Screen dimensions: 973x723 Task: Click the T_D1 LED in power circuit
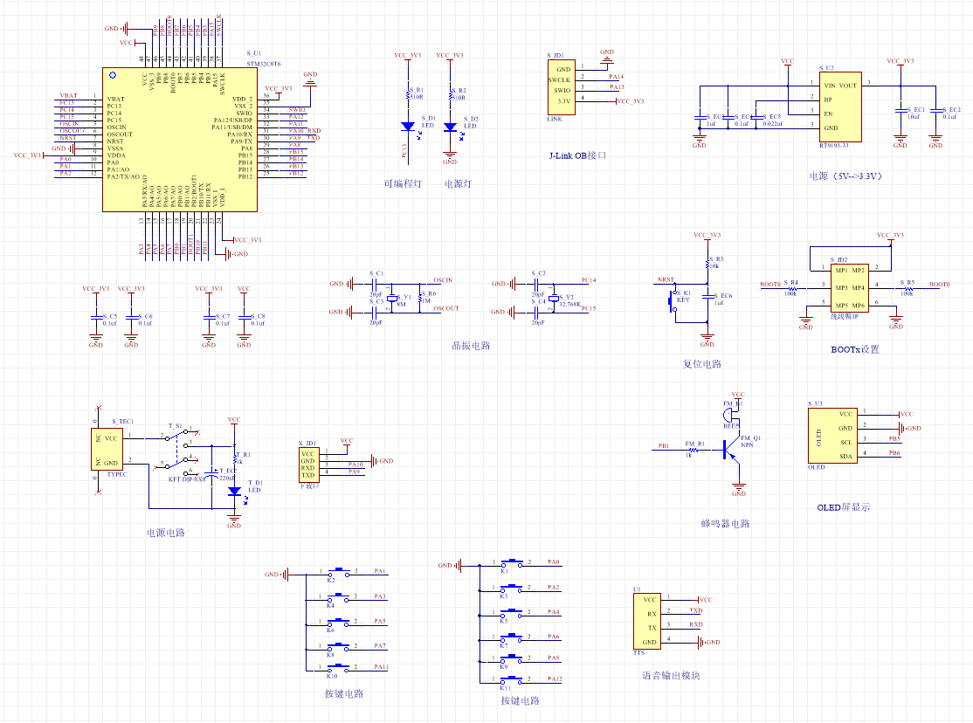233,492
